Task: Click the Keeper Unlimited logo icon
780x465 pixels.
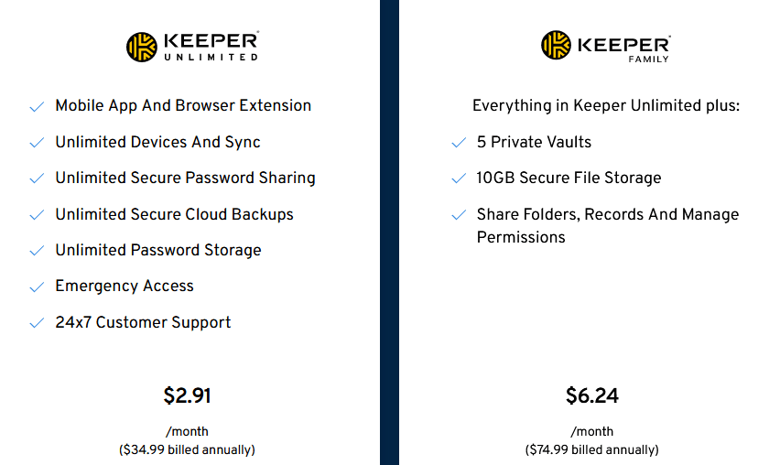Action: 142,48
